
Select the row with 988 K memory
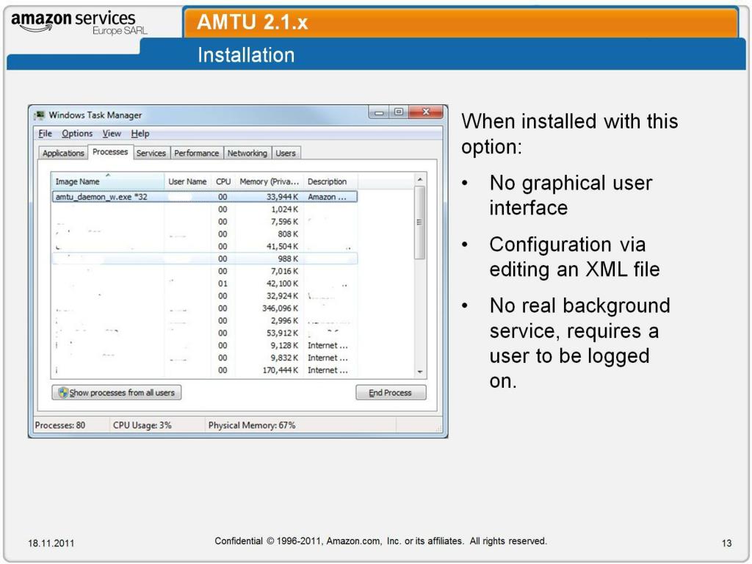click(x=205, y=258)
